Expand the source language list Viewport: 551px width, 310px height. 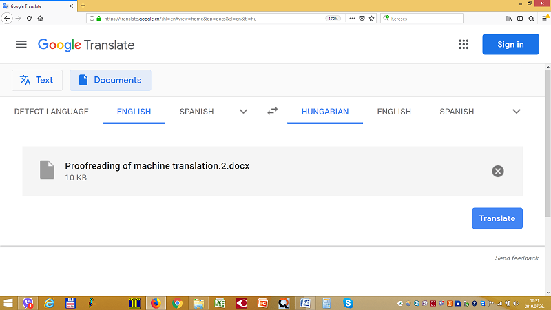(243, 112)
